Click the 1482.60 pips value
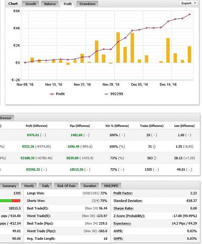The image size is (202, 244). (76, 135)
